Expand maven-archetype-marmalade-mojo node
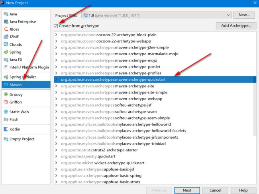The image size is (259, 194). pyautogui.click(x=56, y=54)
